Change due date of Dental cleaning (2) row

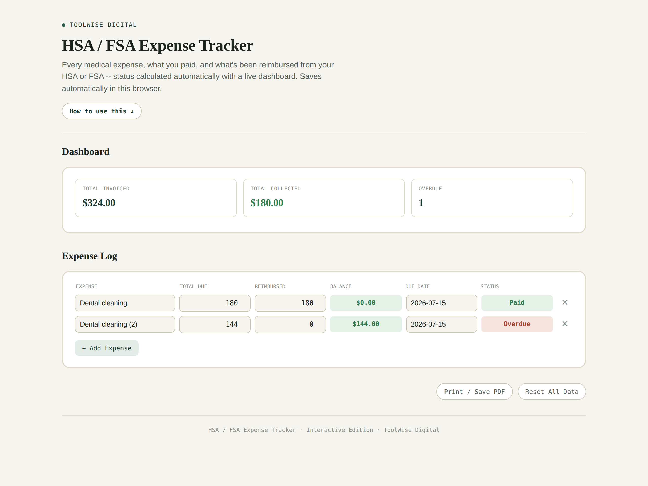[x=441, y=324]
